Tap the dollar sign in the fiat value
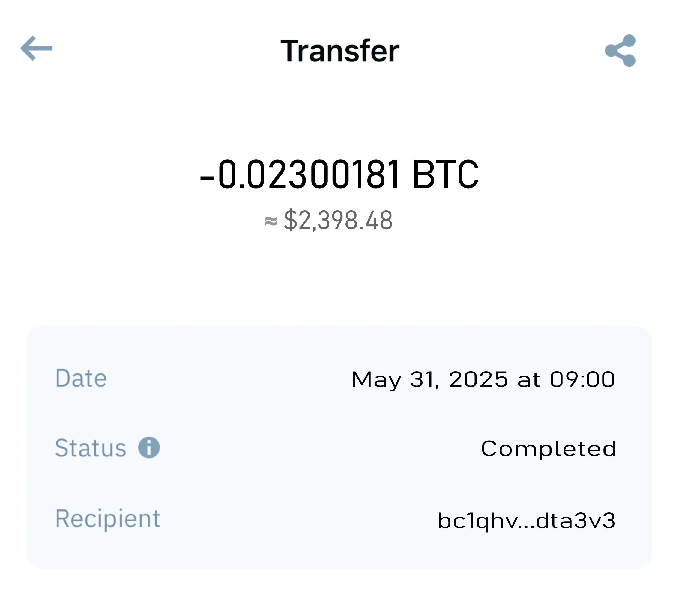Image resolution: width=679 pixels, height=597 pixels. (290, 220)
